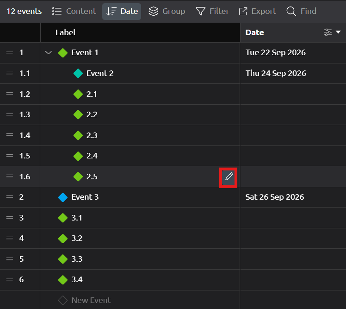Screen dimensions: 346x309
Task: Click the drag handle of row 1.6
Action: [10, 176]
